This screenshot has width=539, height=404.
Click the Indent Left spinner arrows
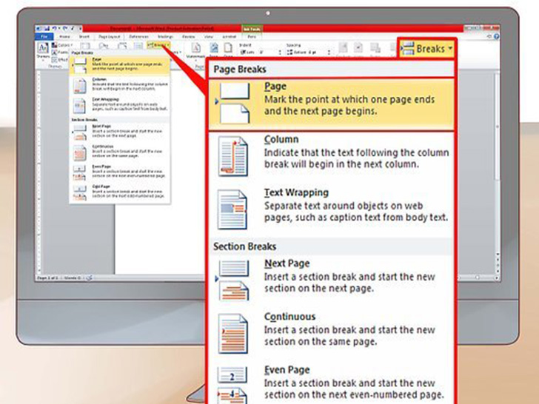(x=280, y=53)
